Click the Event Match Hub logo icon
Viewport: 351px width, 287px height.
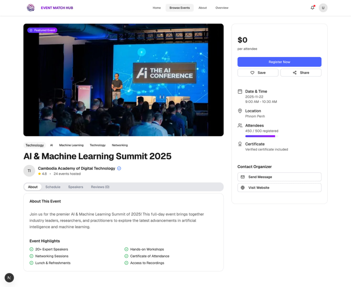[x=31, y=8]
